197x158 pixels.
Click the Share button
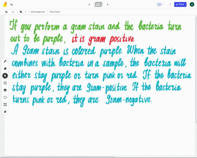click(x=180, y=5)
